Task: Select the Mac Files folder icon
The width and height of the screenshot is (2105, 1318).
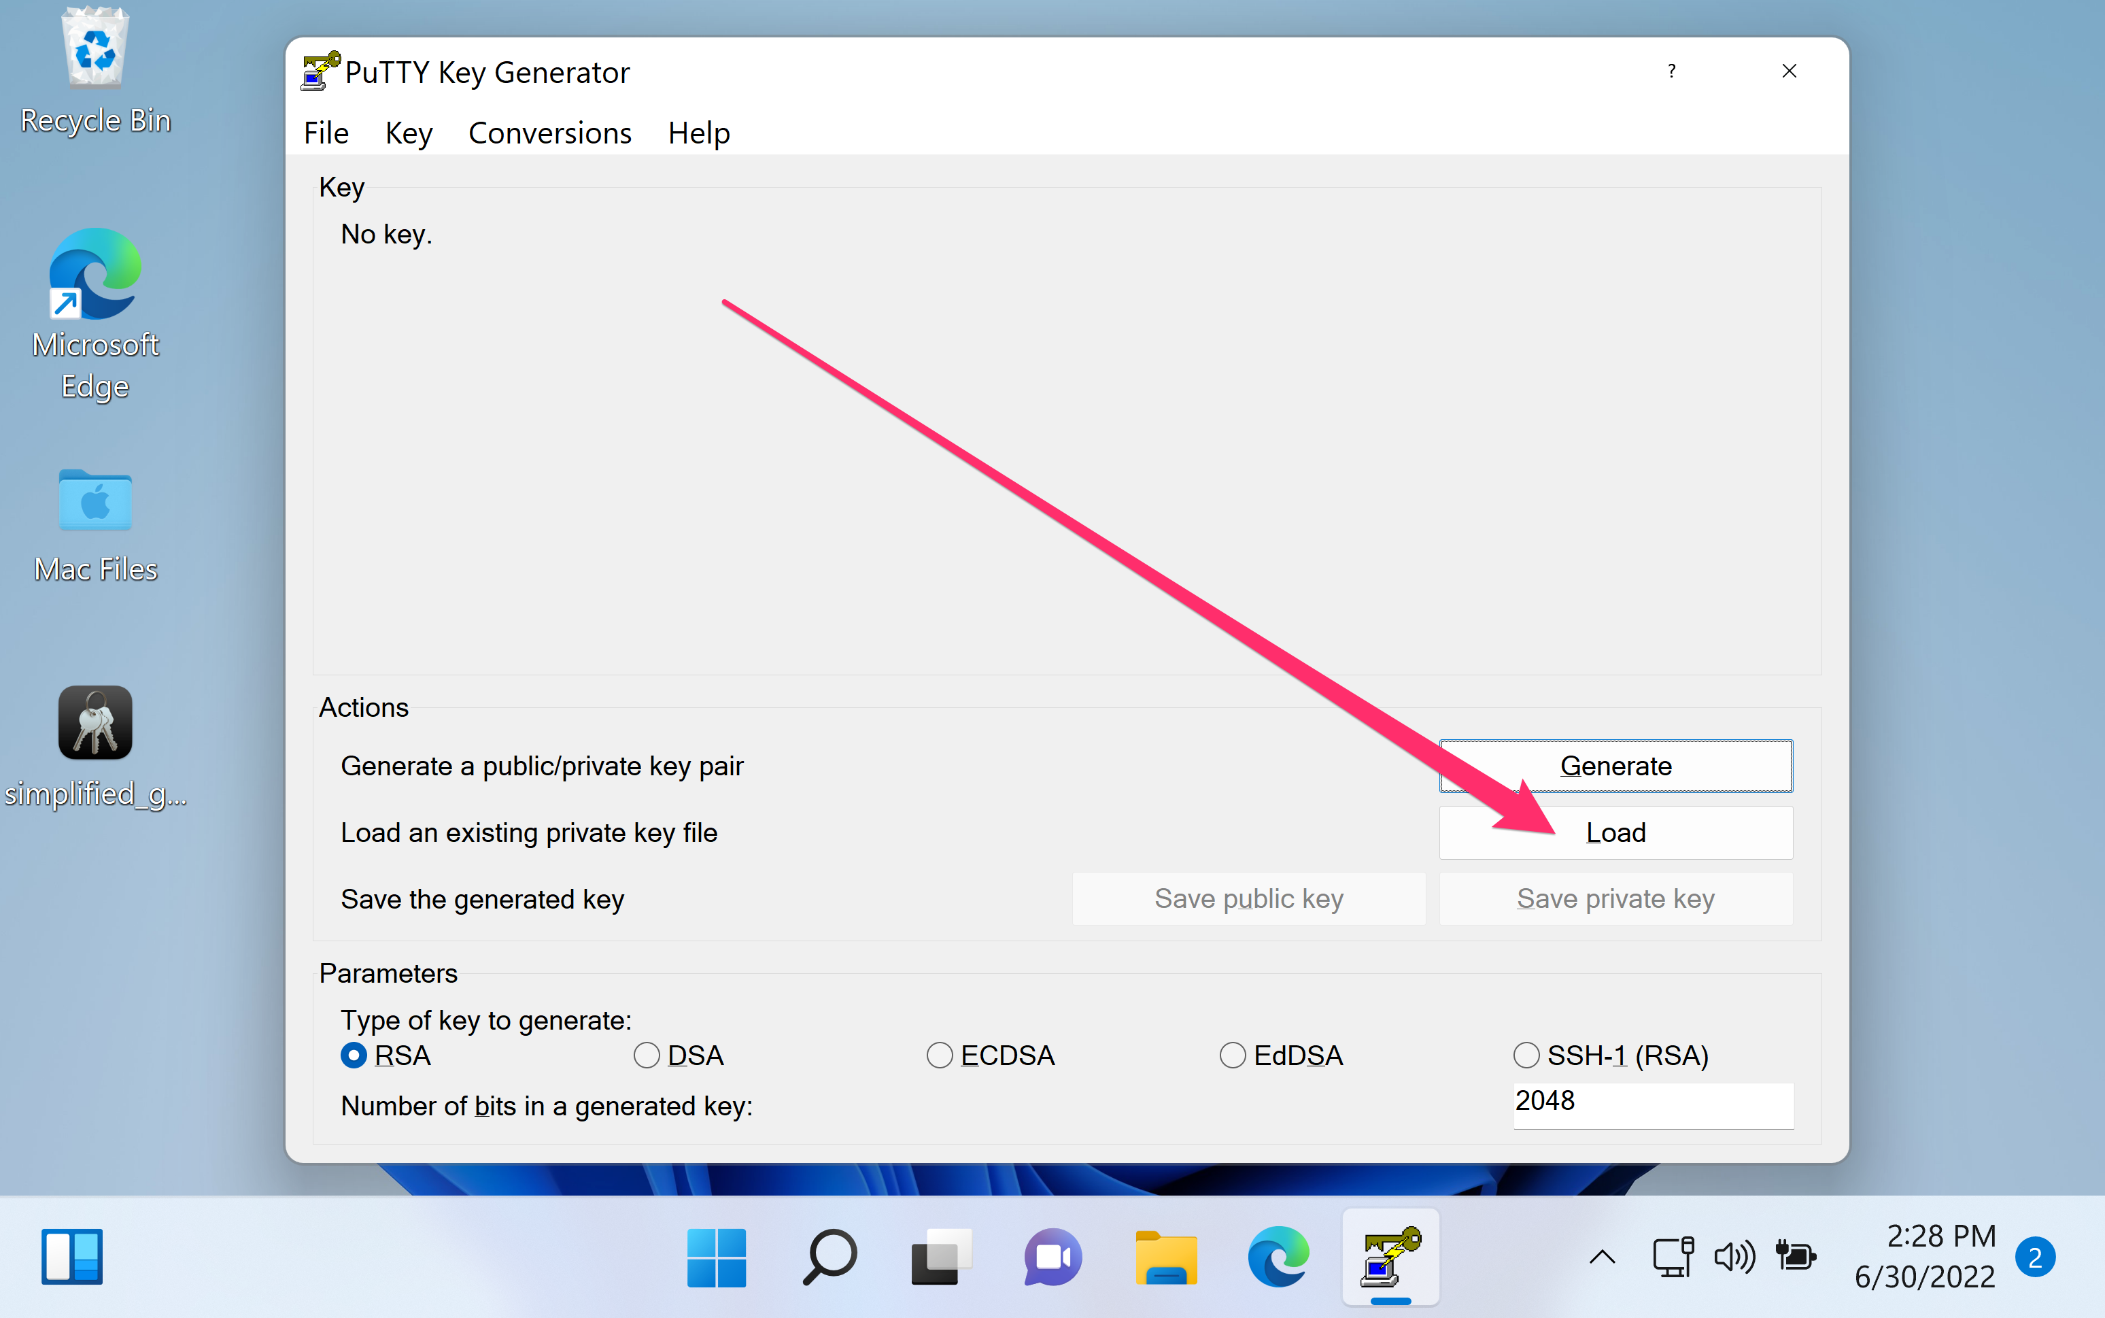Action: click(x=95, y=525)
